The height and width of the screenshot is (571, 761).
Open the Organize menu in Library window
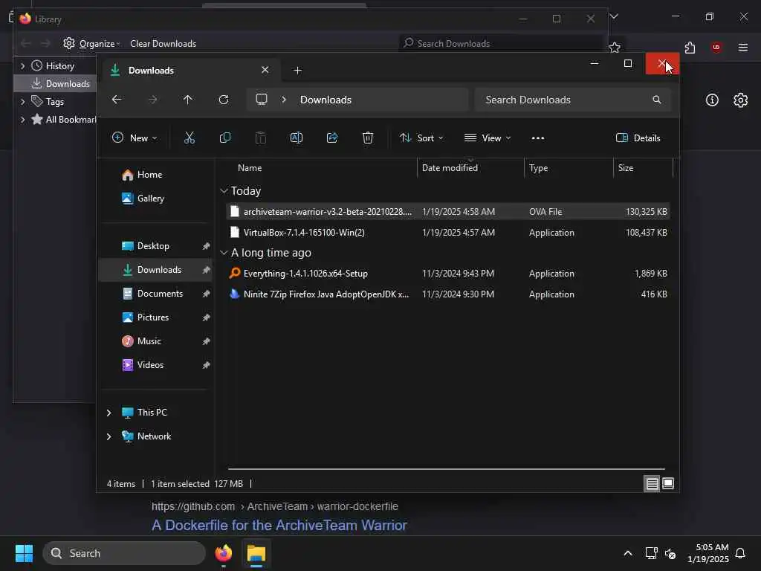(91, 44)
